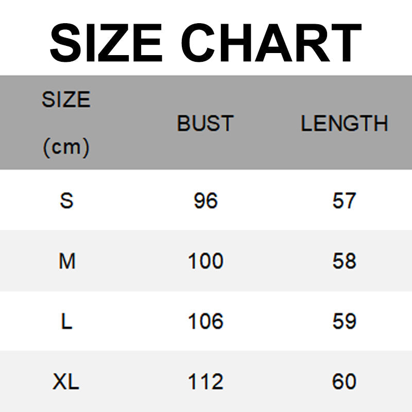This screenshot has width=412, height=412.
Task: Select the LENGTH column header
Action: [344, 124]
